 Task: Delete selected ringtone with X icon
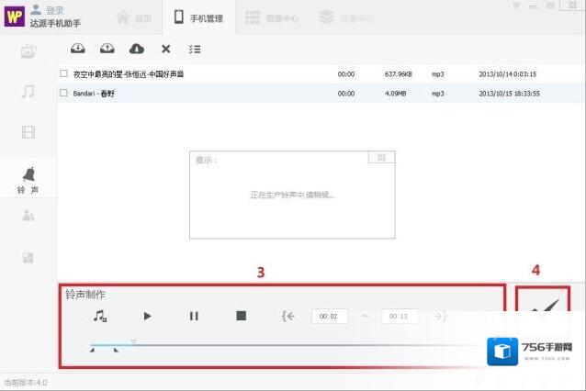tap(165, 49)
